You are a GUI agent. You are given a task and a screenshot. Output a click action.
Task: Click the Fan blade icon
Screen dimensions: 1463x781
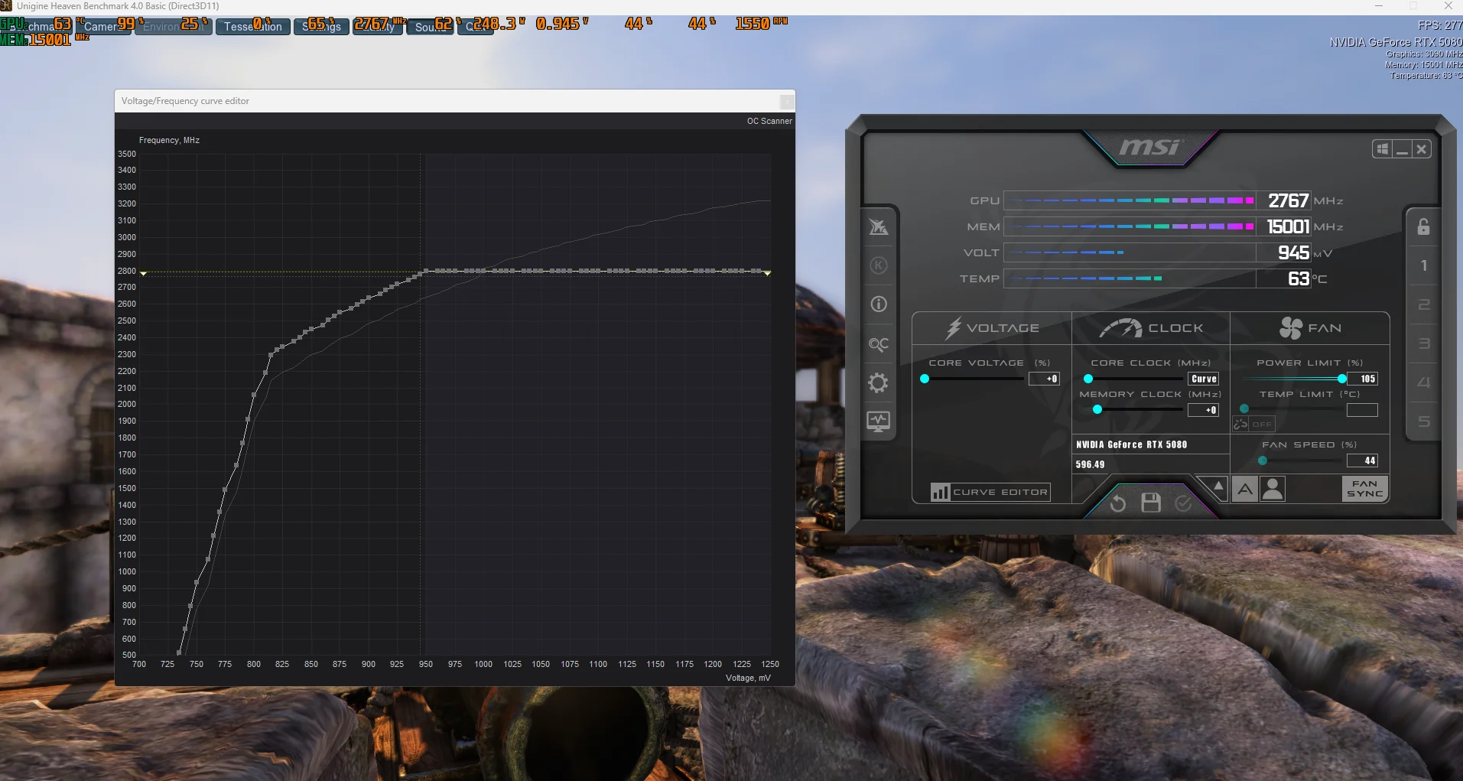pyautogui.click(x=1291, y=328)
